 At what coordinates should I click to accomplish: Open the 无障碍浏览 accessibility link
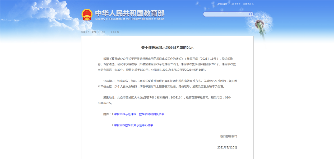[x=248, y=4]
